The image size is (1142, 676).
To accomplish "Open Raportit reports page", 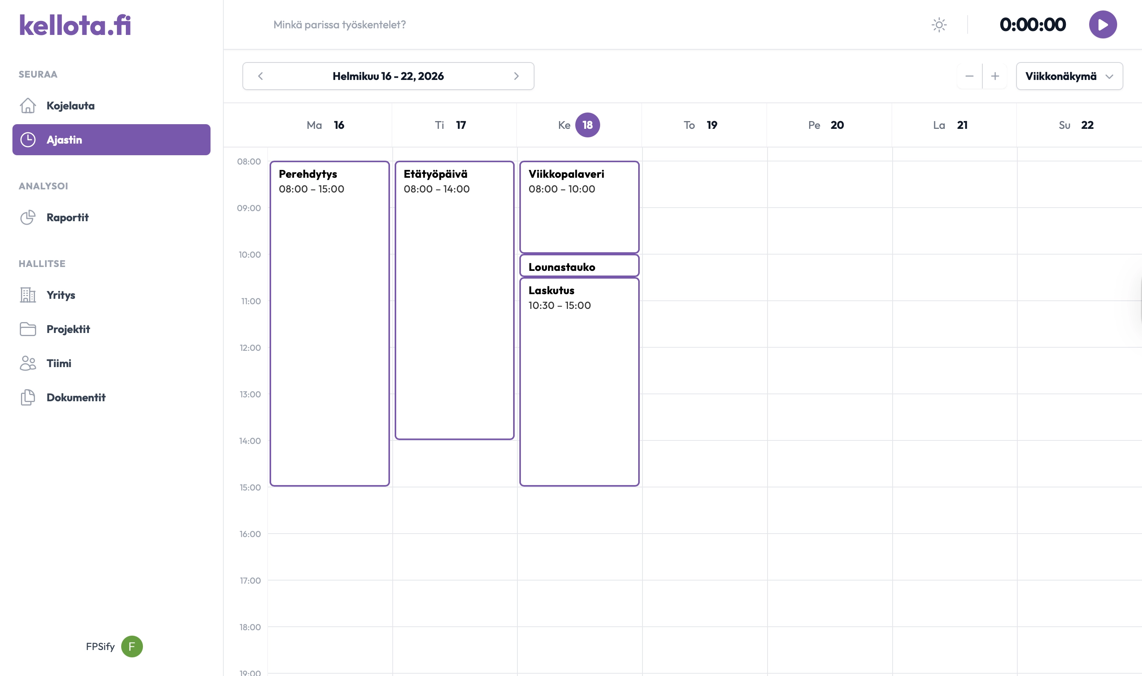I will 67,217.
